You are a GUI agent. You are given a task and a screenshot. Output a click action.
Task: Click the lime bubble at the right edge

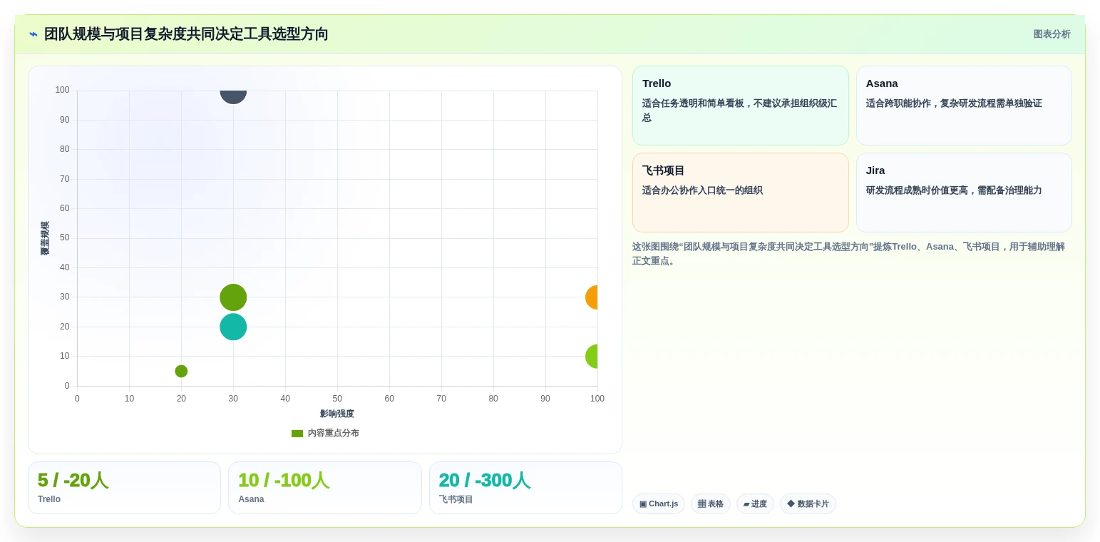[592, 356]
